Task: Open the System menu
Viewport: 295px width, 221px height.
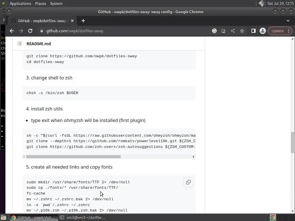Action: click(56, 3)
